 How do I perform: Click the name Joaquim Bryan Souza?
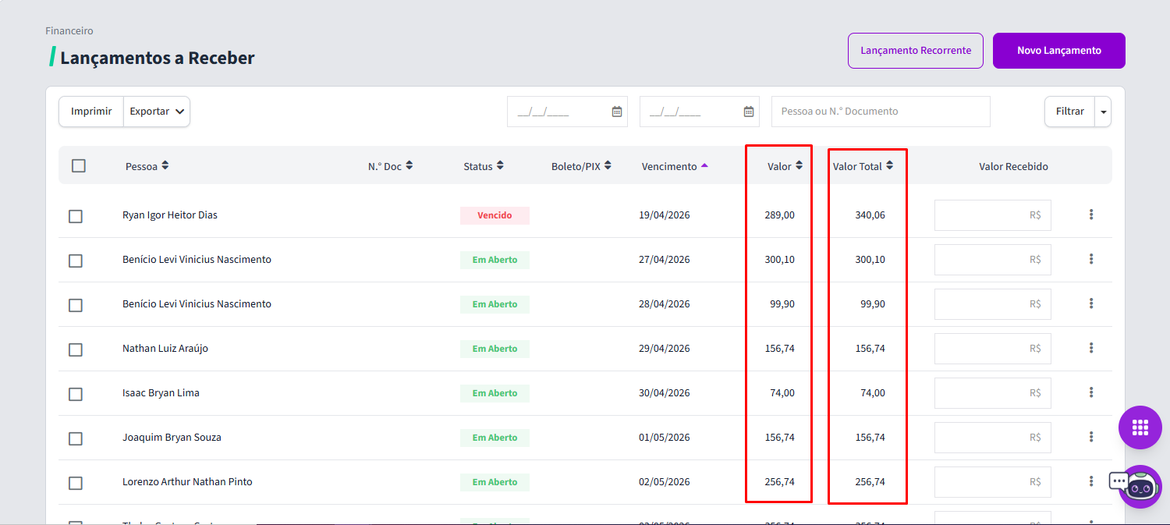coord(172,438)
